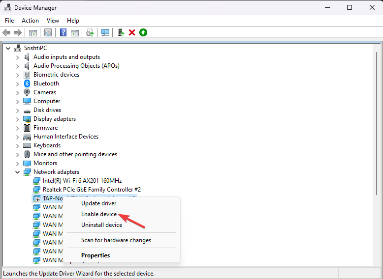The height and width of the screenshot is (279, 383).
Task: Select Human Interface Devices label
Action: pyautogui.click(x=66, y=137)
